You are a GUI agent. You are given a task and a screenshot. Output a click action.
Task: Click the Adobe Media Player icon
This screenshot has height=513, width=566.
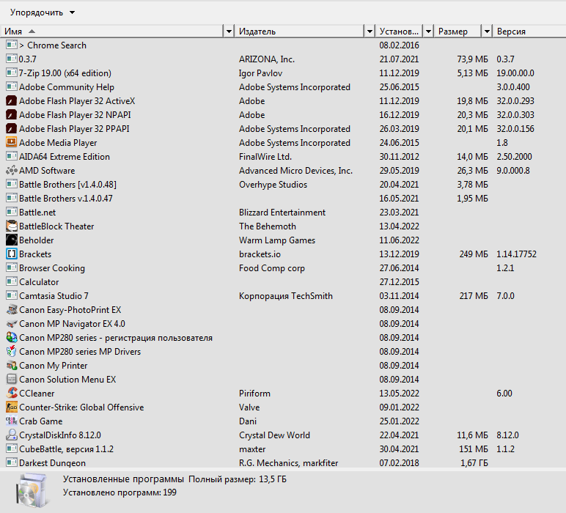click(12, 142)
